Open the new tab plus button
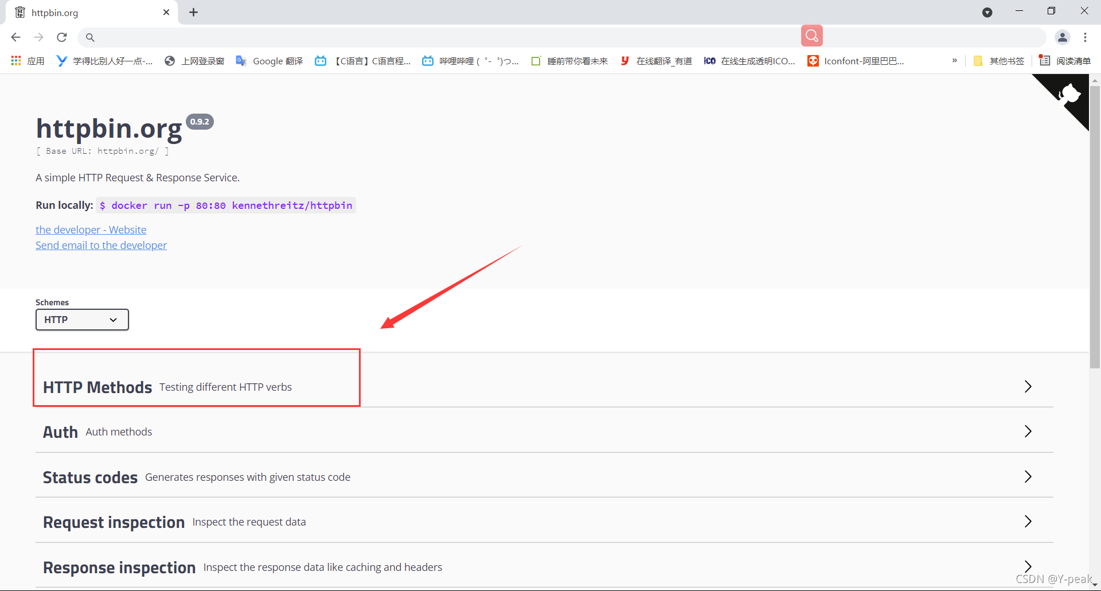The width and height of the screenshot is (1101, 591). pyautogui.click(x=194, y=13)
